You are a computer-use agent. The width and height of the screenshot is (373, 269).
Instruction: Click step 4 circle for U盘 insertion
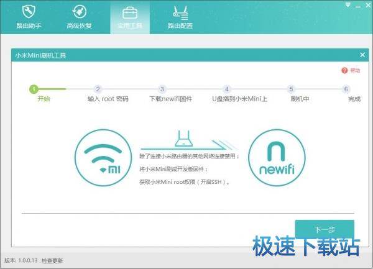(x=227, y=89)
